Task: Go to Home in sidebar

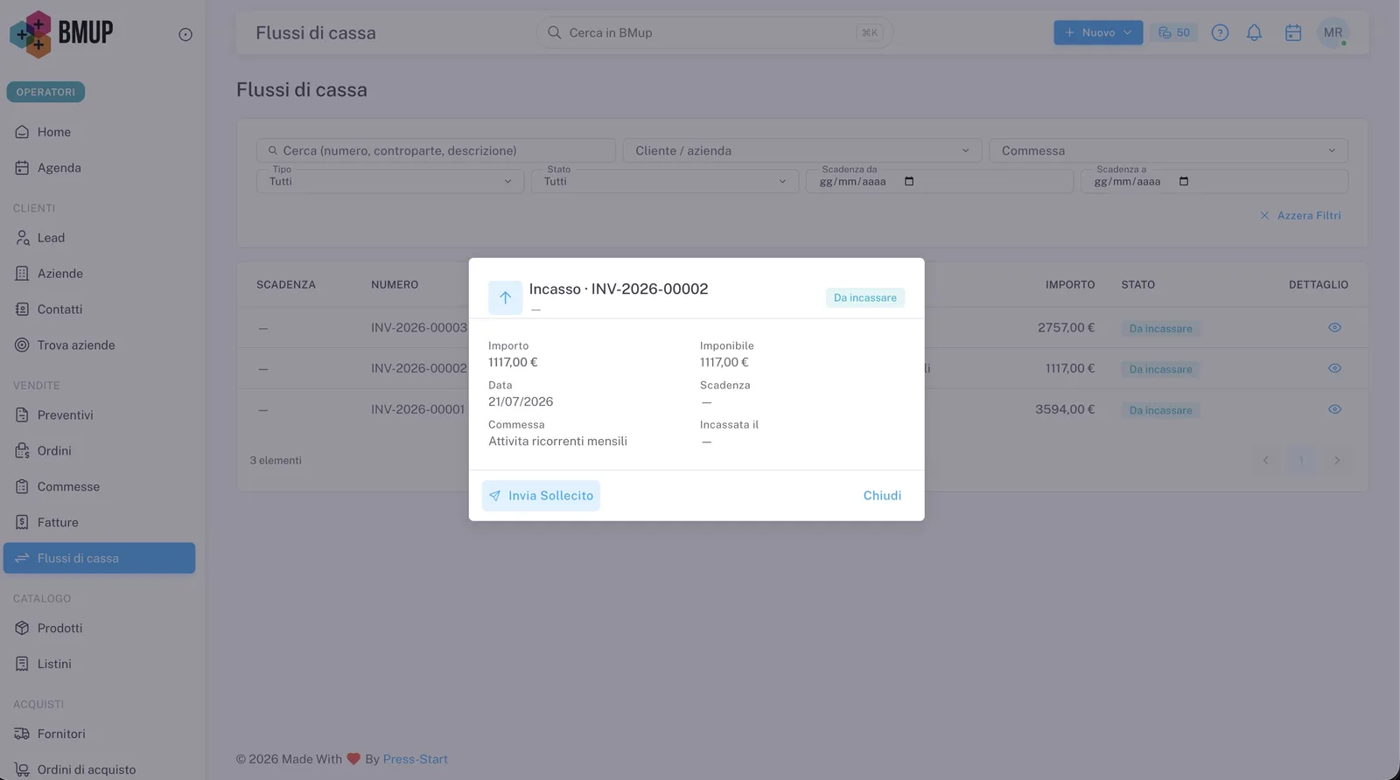Action: [99, 132]
